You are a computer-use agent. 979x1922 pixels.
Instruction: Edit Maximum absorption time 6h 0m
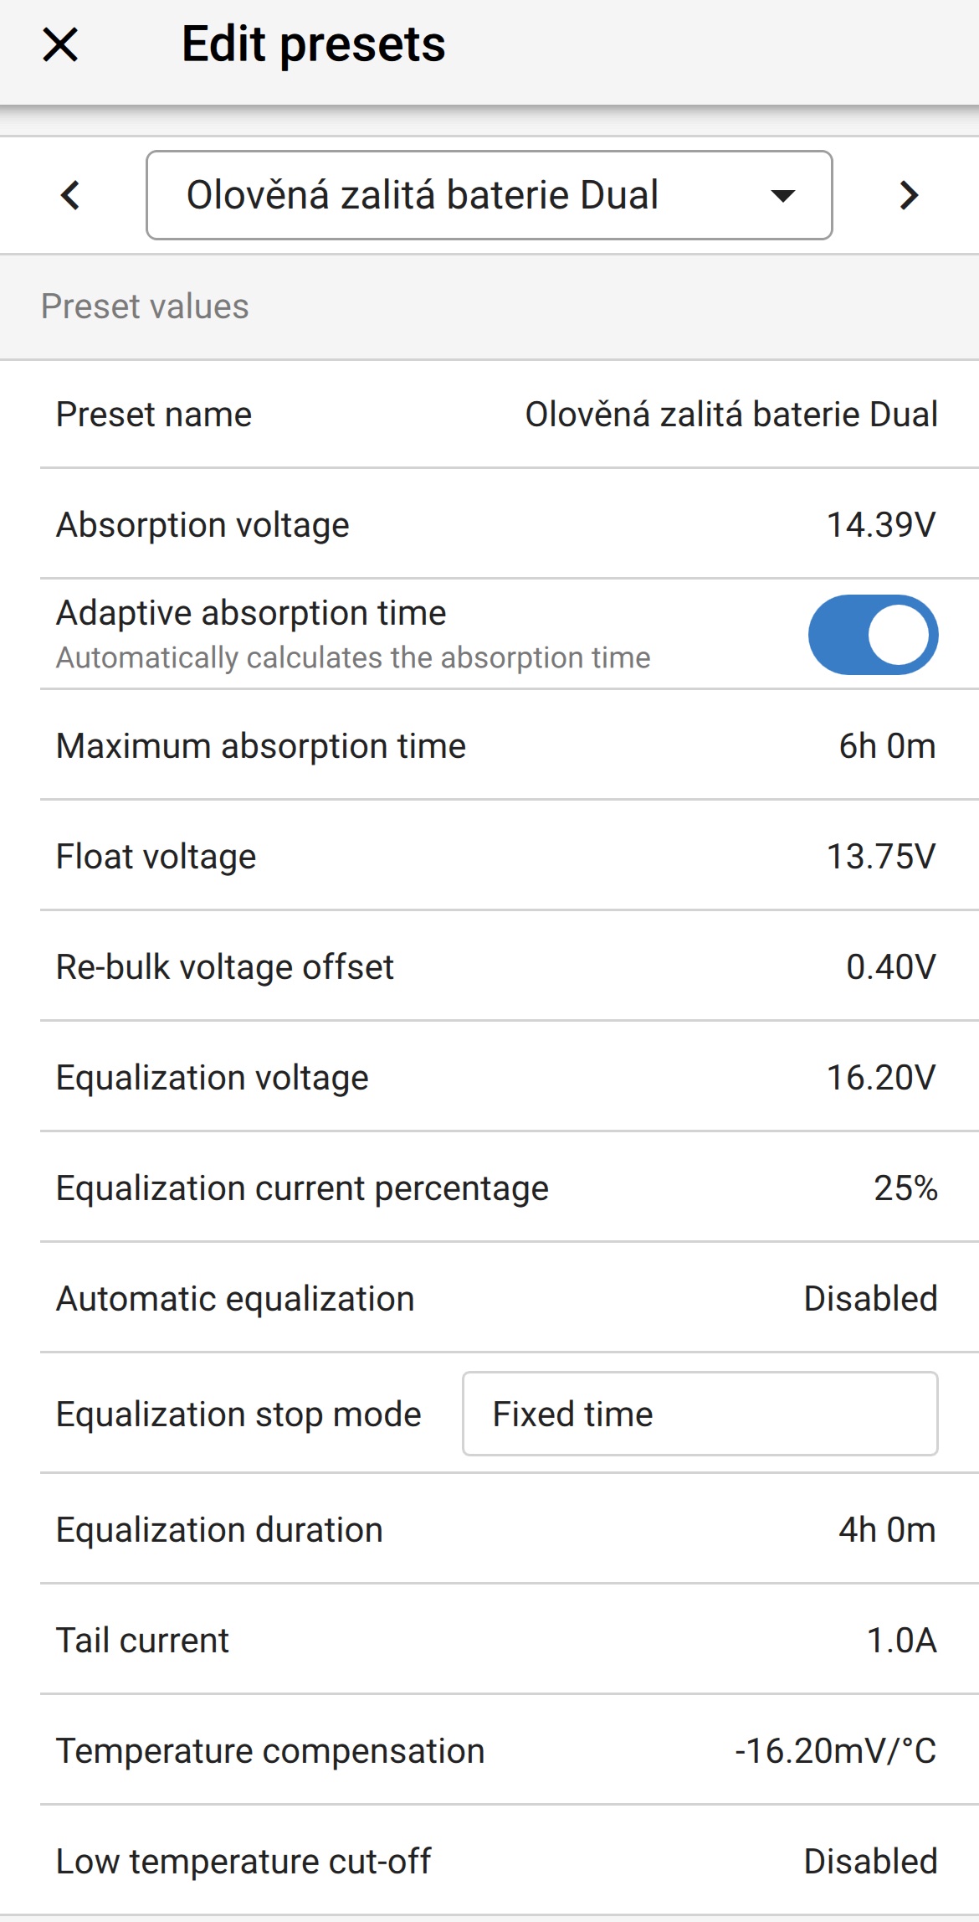[x=887, y=746]
